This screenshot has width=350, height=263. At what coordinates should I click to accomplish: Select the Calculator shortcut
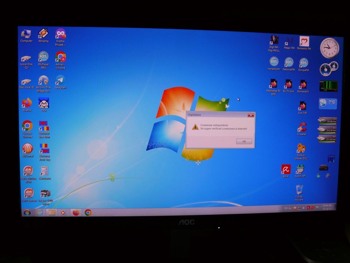45,173
